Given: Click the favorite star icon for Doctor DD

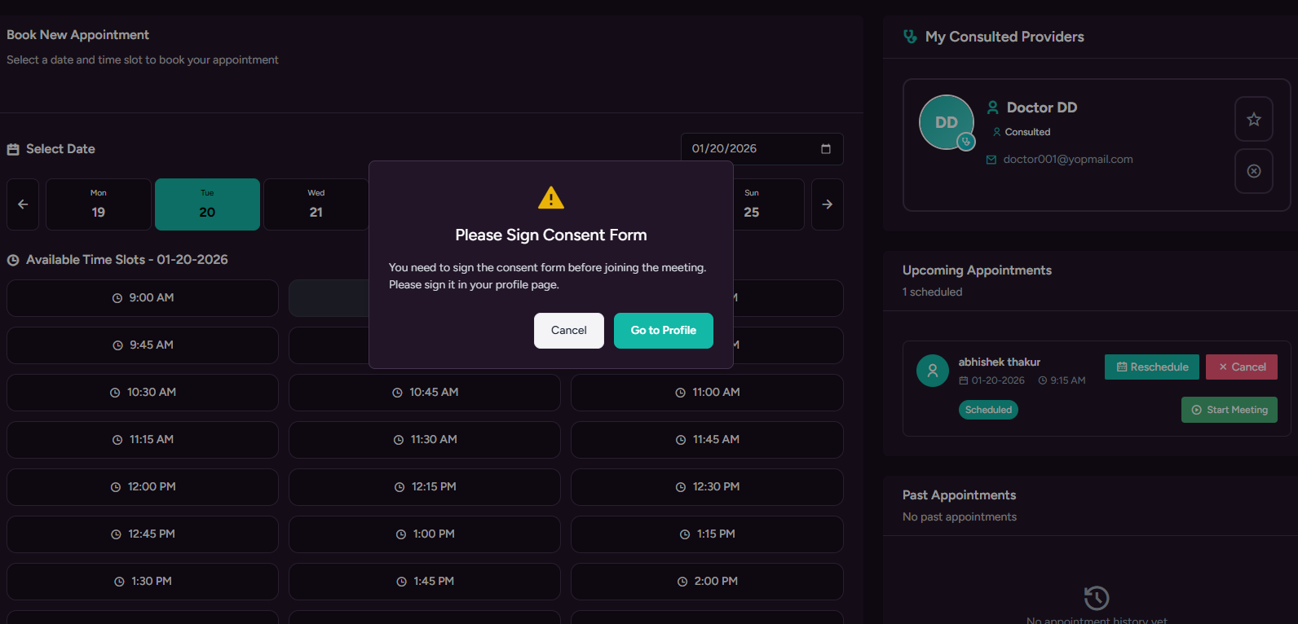Looking at the screenshot, I should 1253,119.
